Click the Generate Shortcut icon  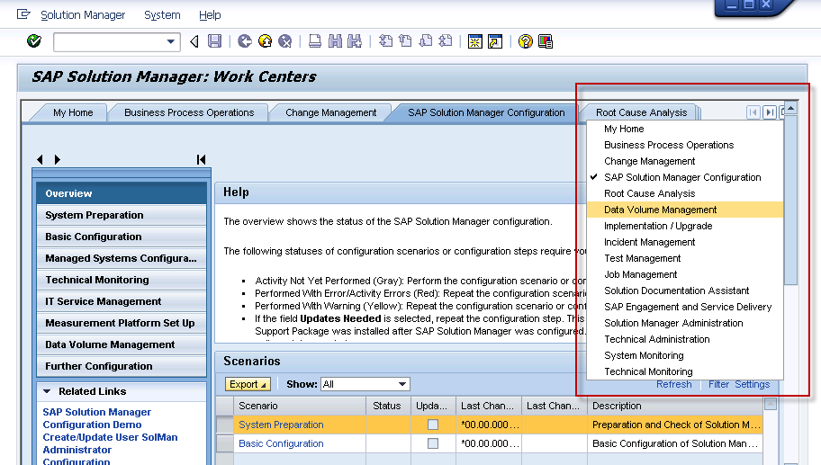coord(495,41)
